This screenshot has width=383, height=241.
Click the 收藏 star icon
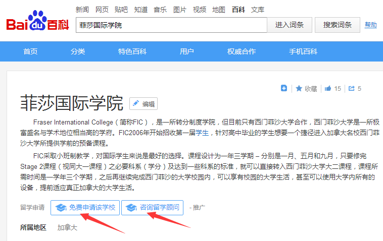click(299, 88)
